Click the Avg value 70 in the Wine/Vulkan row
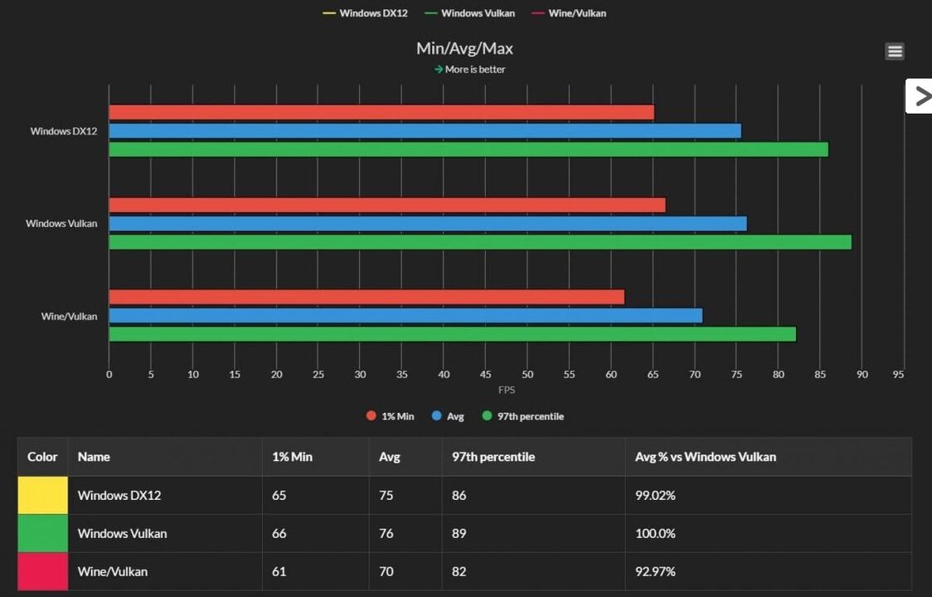 (x=386, y=571)
